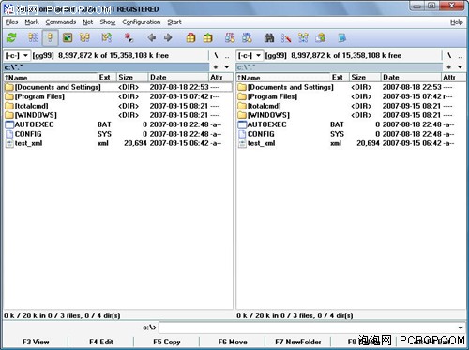Open the Start menu in the menu bar
The image size is (469, 350).
pyautogui.click(x=174, y=22)
